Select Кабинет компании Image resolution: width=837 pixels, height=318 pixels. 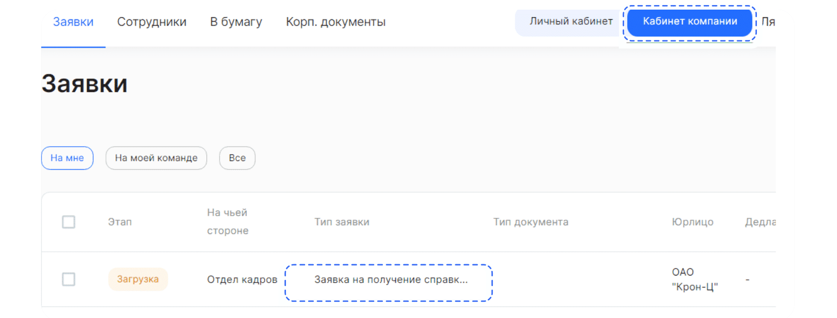point(690,22)
